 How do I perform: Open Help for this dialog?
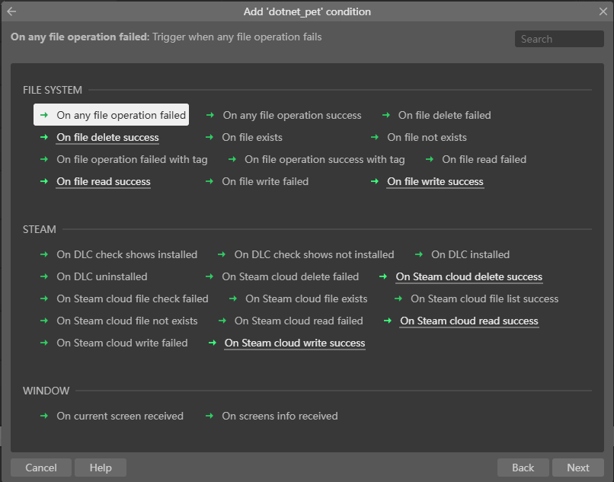click(x=101, y=468)
